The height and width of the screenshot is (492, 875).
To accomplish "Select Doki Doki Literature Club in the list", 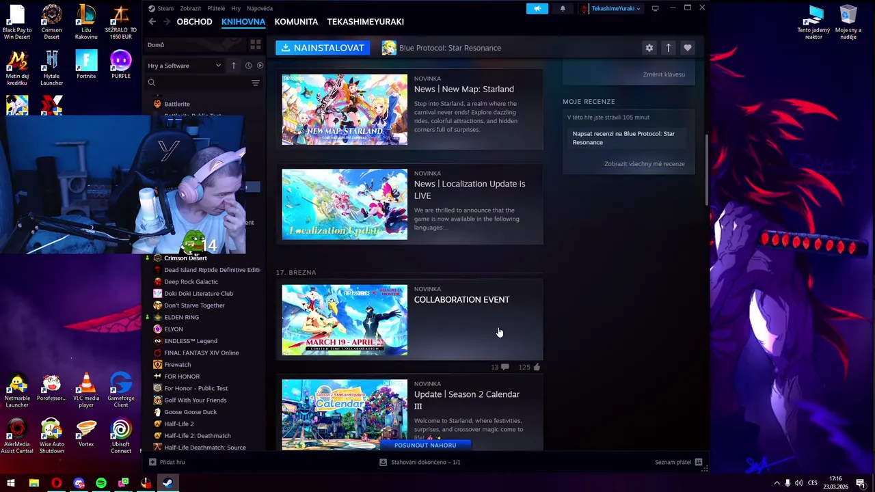I will tap(198, 294).
